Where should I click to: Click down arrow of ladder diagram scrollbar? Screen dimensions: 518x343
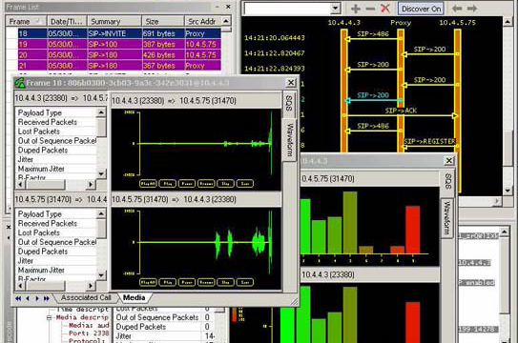[508, 191]
